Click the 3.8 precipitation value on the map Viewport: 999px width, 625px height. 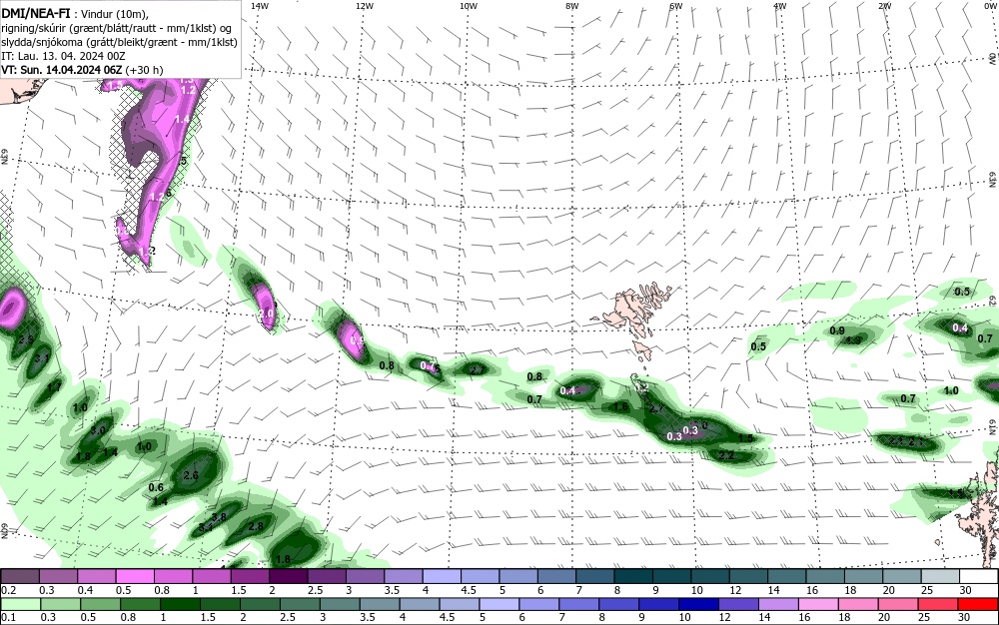coord(219,517)
